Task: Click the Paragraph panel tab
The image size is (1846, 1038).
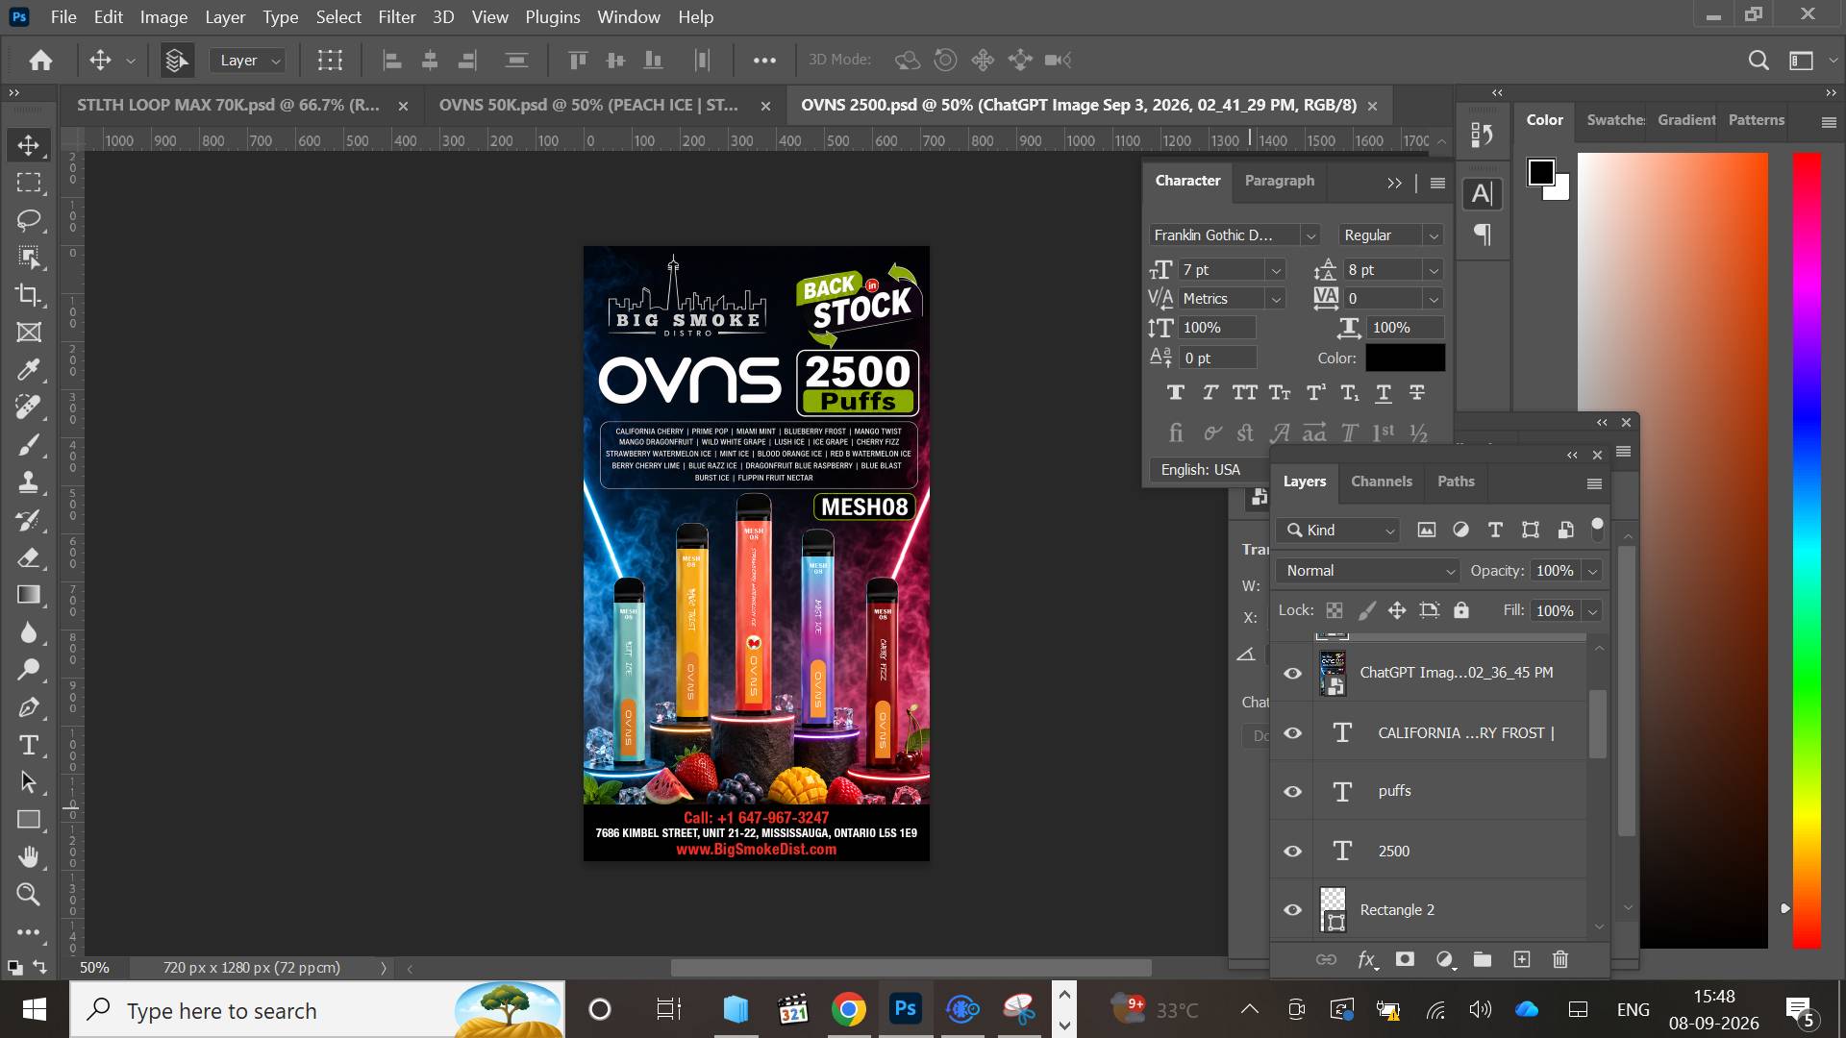Action: 1279,181
